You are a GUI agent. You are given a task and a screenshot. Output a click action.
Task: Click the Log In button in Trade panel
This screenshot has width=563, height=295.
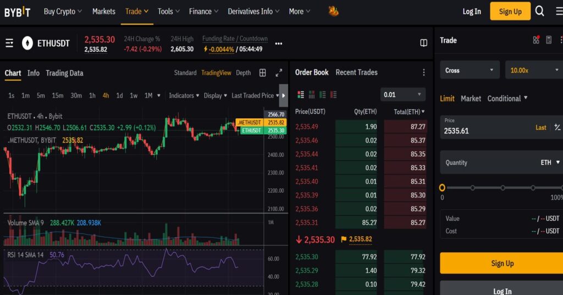coord(503,289)
